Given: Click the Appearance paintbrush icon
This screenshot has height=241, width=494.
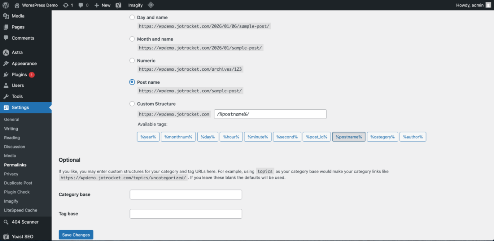Looking at the screenshot, I should click(x=6, y=64).
